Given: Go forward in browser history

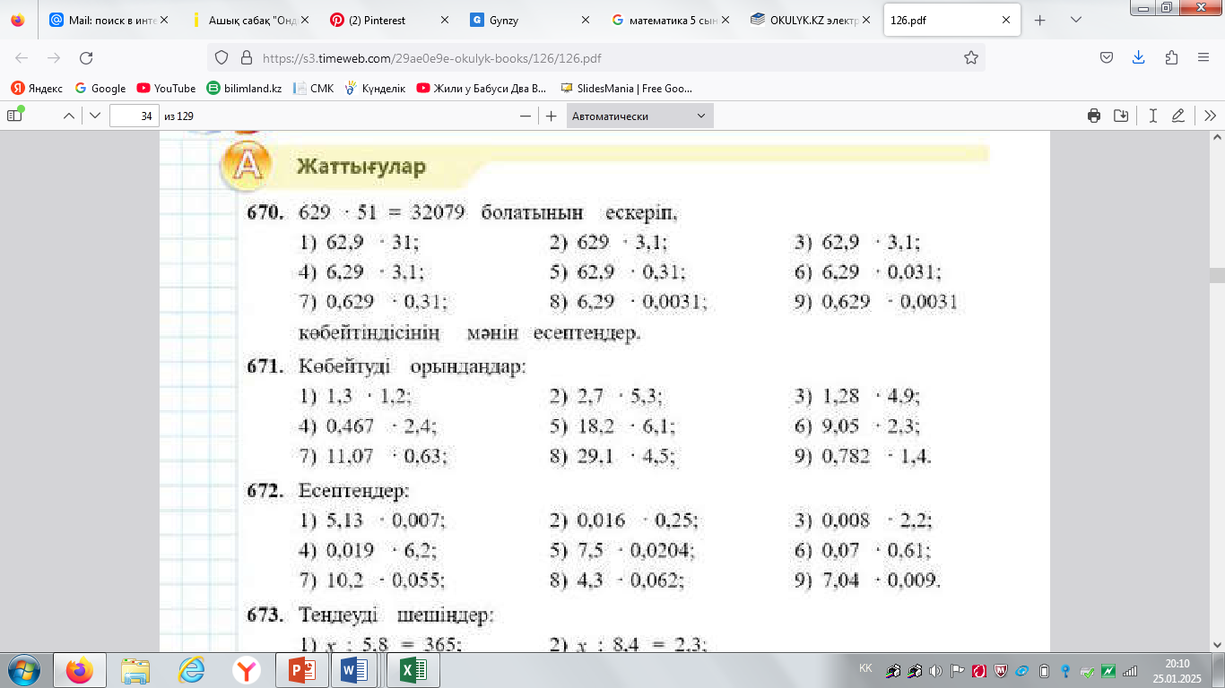Looking at the screenshot, I should [54, 57].
